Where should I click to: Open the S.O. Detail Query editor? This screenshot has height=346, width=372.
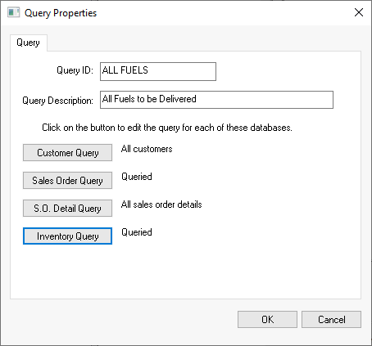pyautogui.click(x=67, y=209)
